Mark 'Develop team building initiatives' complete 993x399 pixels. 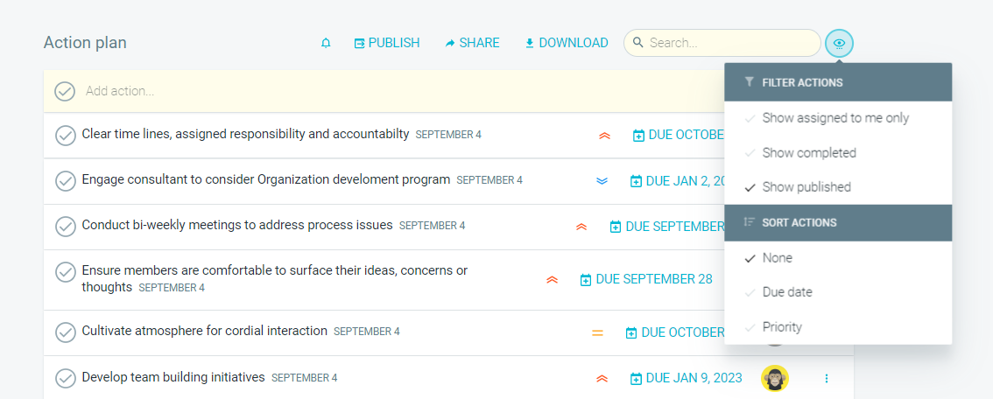click(x=65, y=378)
